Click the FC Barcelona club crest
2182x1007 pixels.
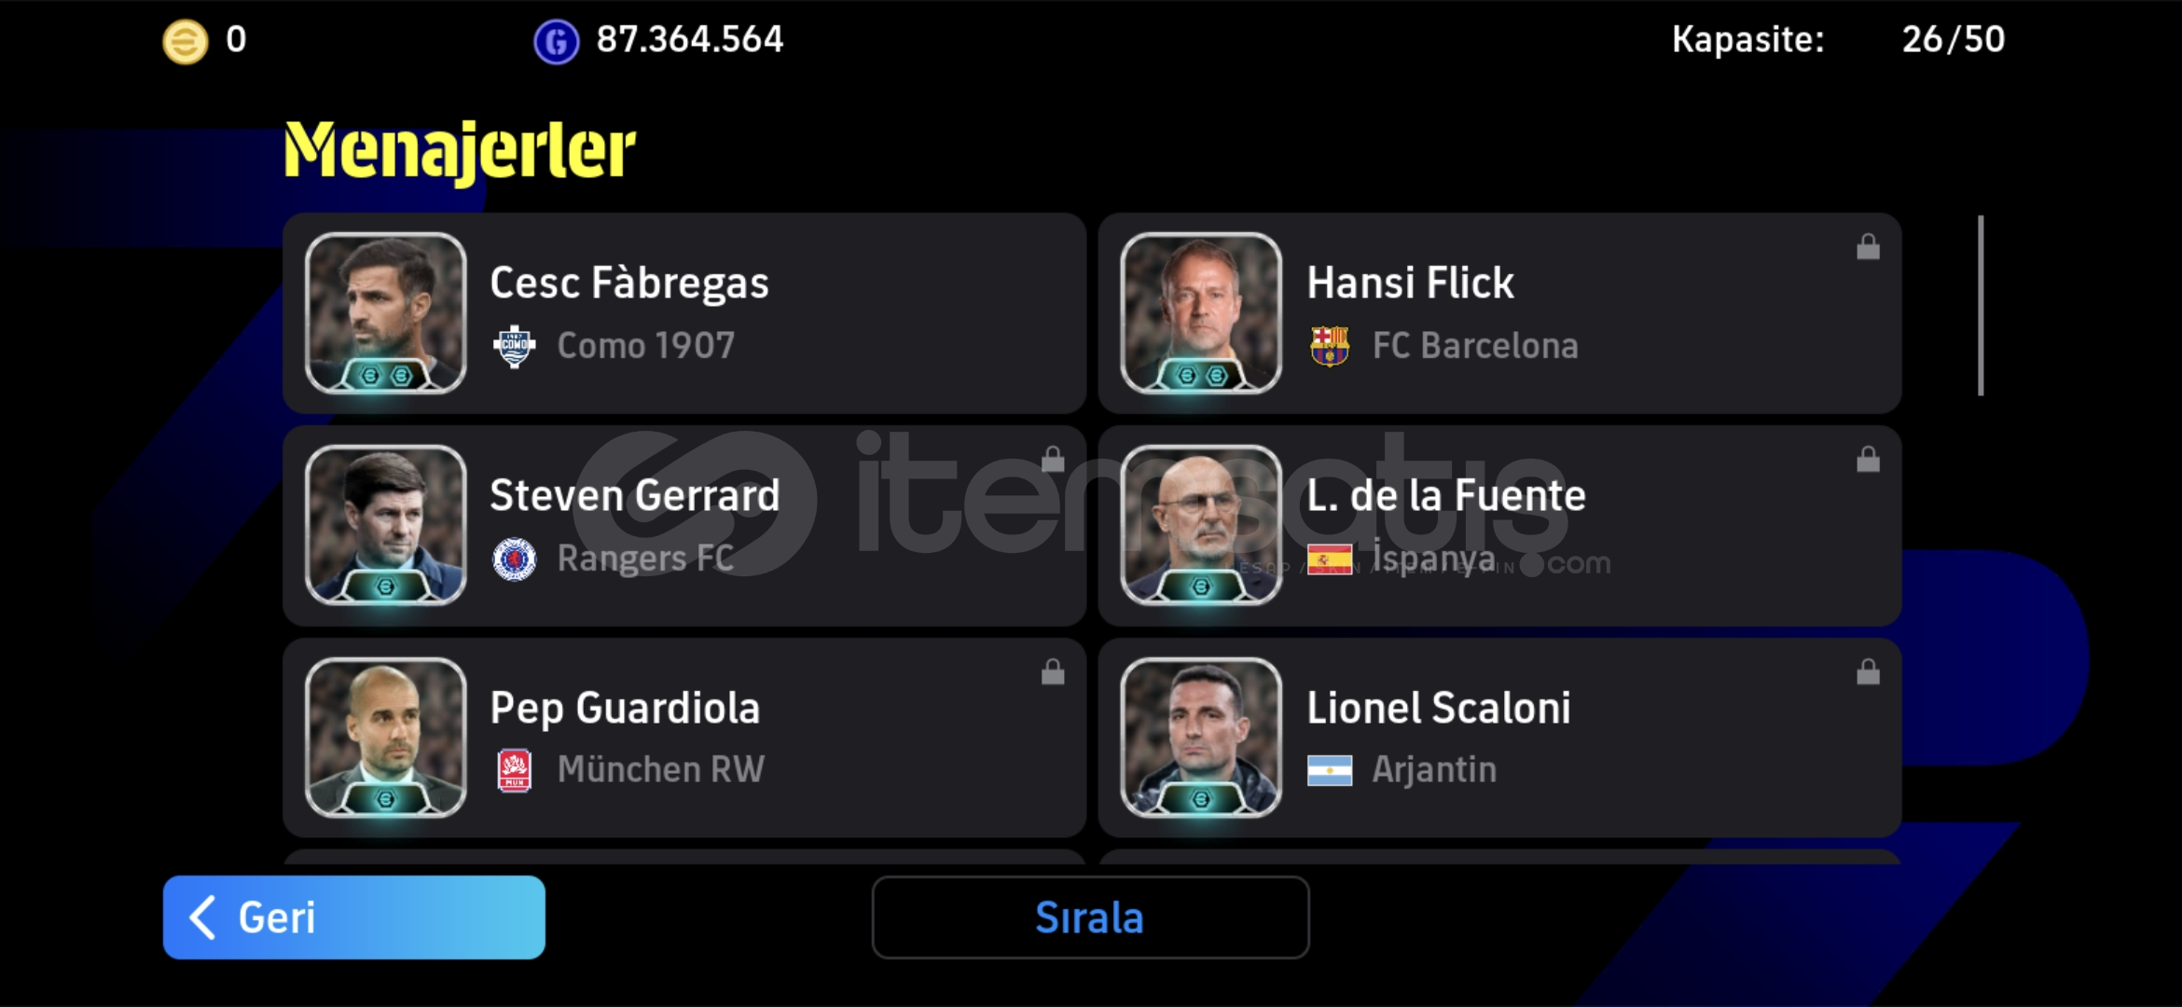(1330, 346)
